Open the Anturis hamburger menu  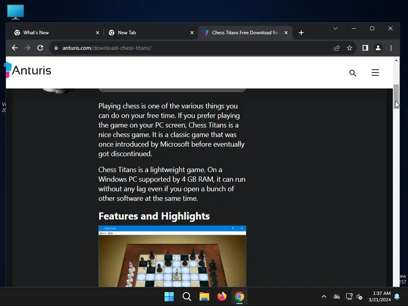tap(375, 73)
